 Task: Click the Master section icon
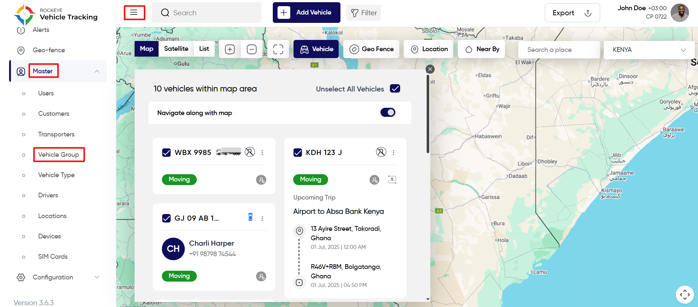[x=21, y=71]
